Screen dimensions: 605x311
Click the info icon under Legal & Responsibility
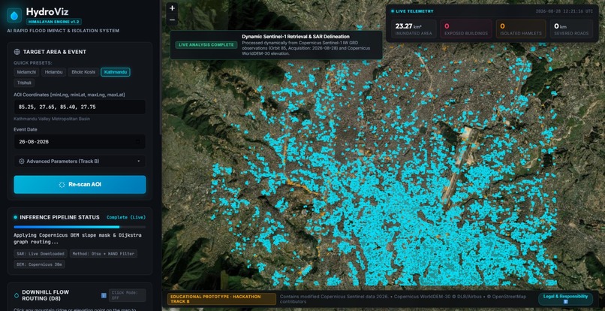565,301
